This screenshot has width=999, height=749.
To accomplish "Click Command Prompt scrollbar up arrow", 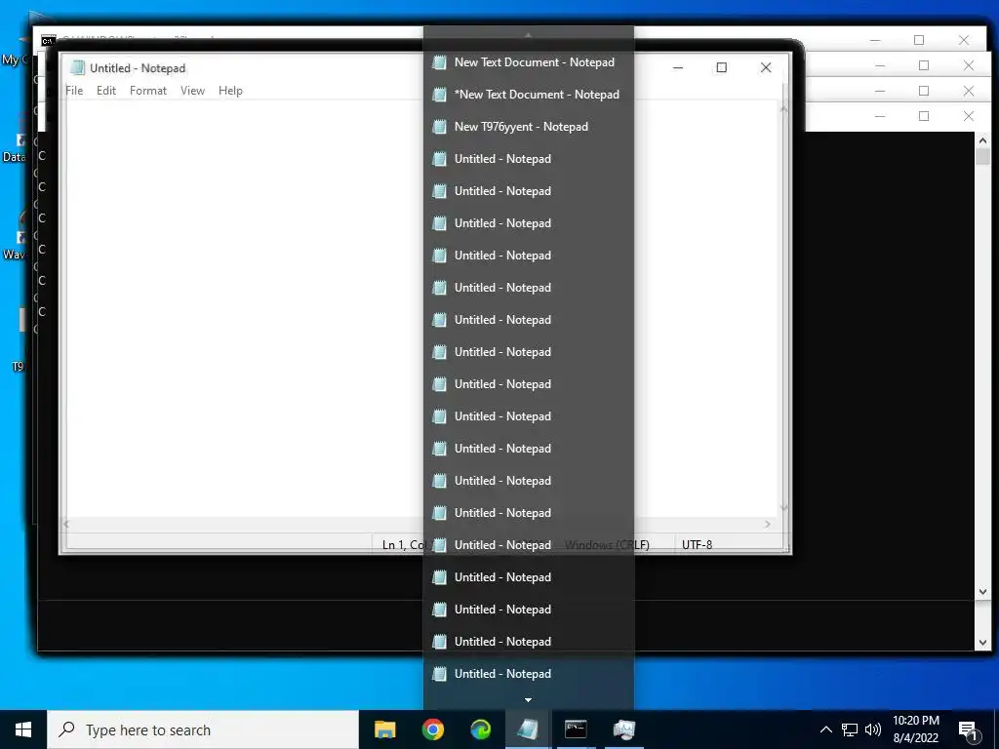I will 982,140.
